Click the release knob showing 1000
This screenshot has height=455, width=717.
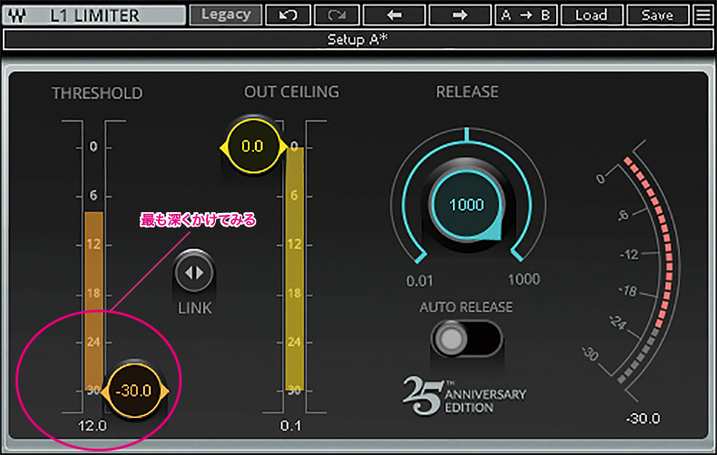[467, 204]
